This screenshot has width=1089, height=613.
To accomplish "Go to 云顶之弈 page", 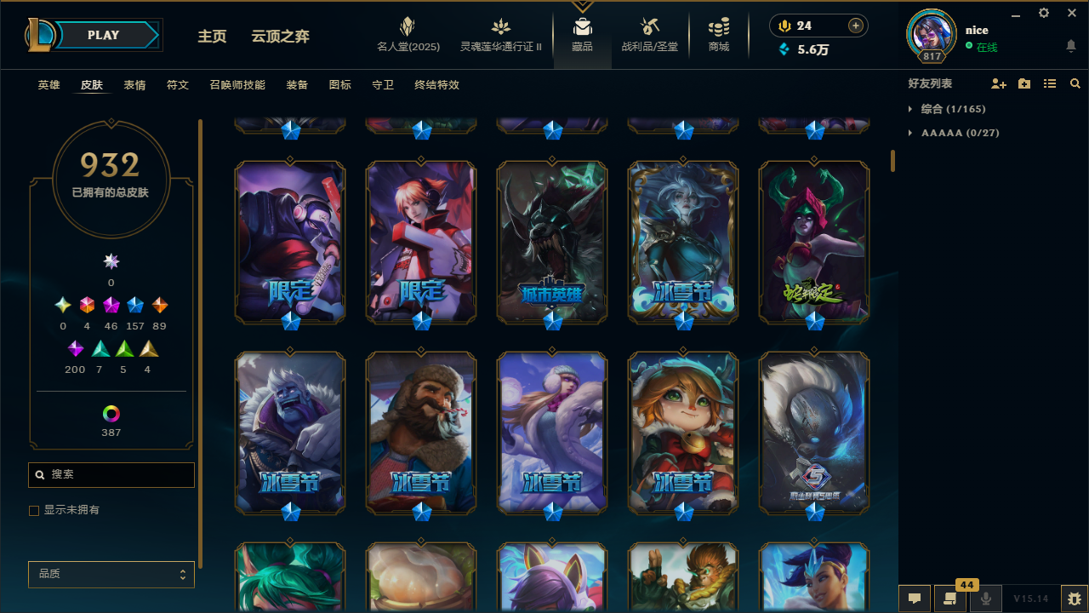I will click(280, 37).
